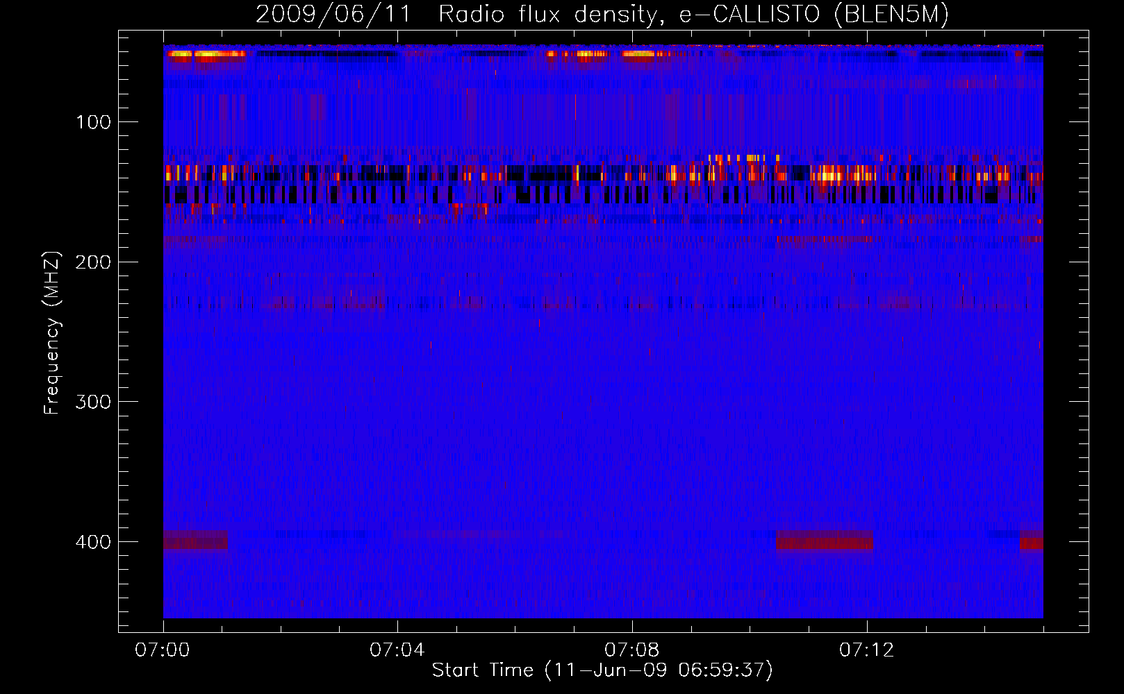Click the plot title 'Radio flux density, e-CALLISTO (BLEN5M)'

[693, 14]
